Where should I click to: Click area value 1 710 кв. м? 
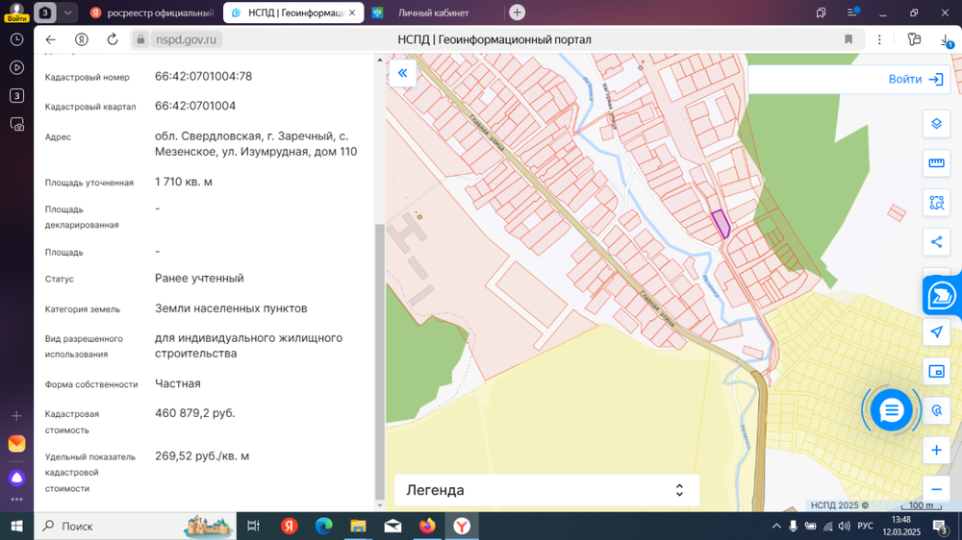click(x=184, y=182)
